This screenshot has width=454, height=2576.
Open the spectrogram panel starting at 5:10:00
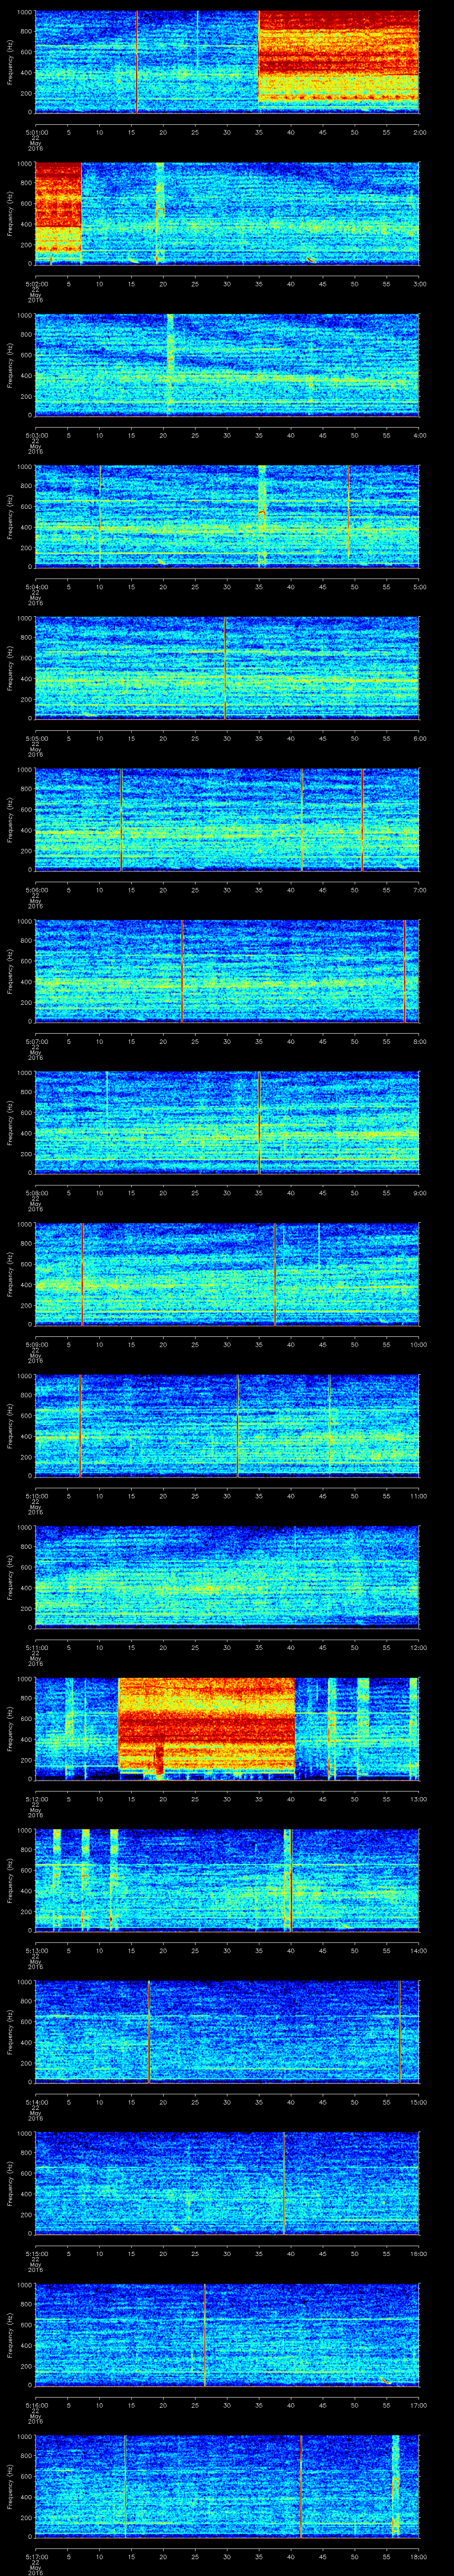pos(227,1426)
